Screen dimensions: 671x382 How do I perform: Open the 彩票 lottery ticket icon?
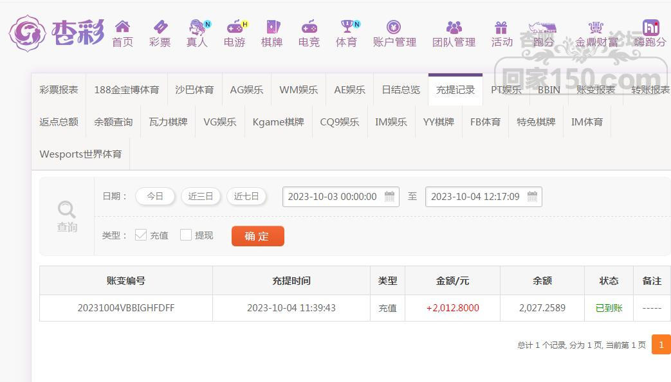[160, 27]
